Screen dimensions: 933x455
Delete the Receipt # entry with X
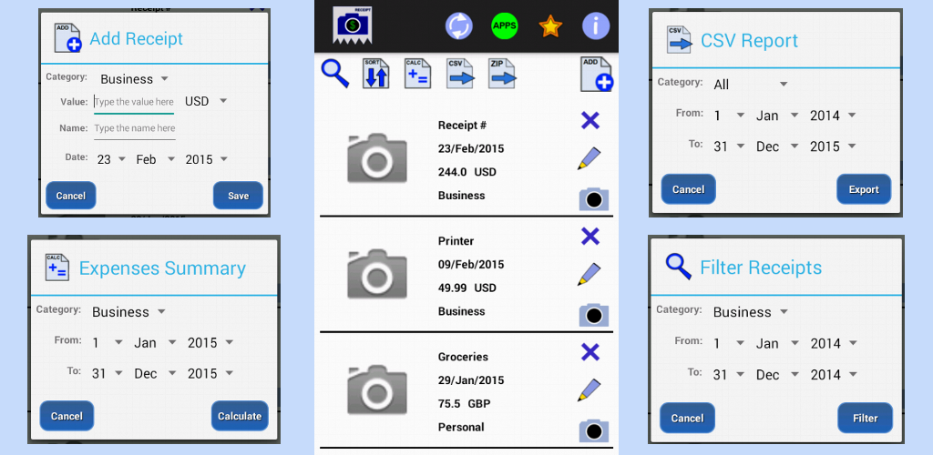pyautogui.click(x=590, y=121)
